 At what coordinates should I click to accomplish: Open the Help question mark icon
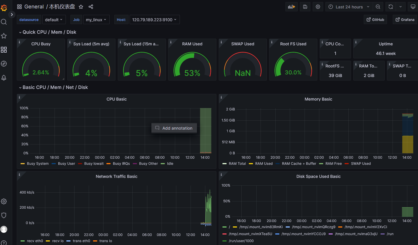(x=4, y=243)
